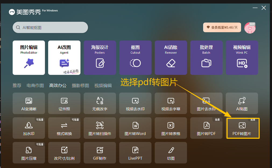Launch 批处理 Batch tool
The height and width of the screenshot is (168, 272).
point(206,58)
